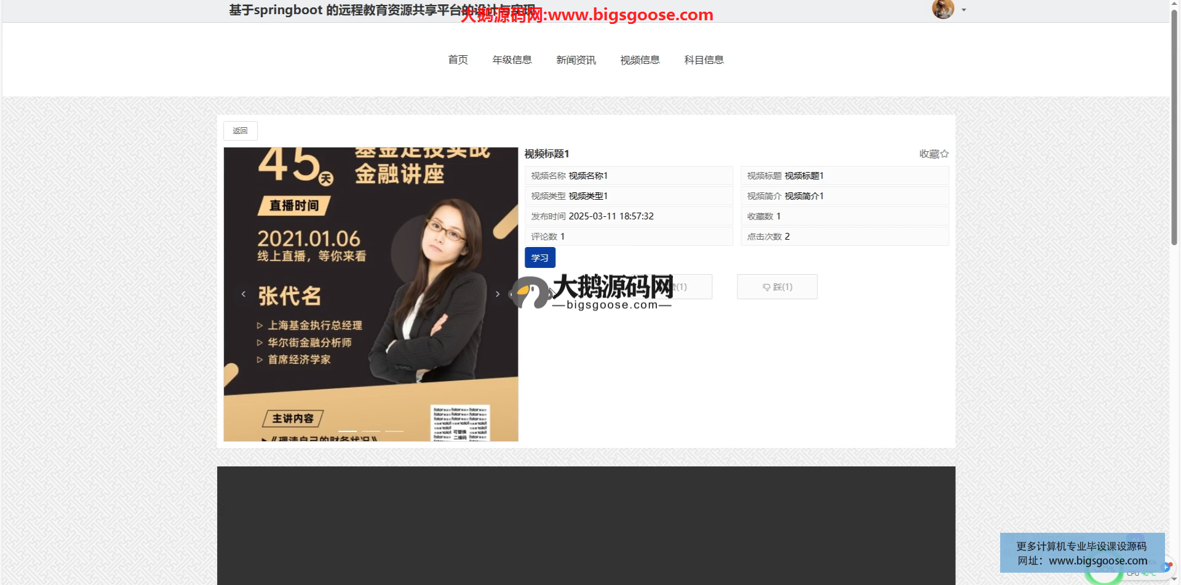Click the scrollbar down arrow
This screenshot has height=585, width=1181.
(x=1174, y=580)
